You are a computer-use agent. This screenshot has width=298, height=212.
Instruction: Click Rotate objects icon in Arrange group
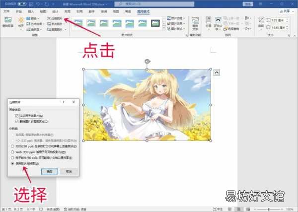point(248,29)
